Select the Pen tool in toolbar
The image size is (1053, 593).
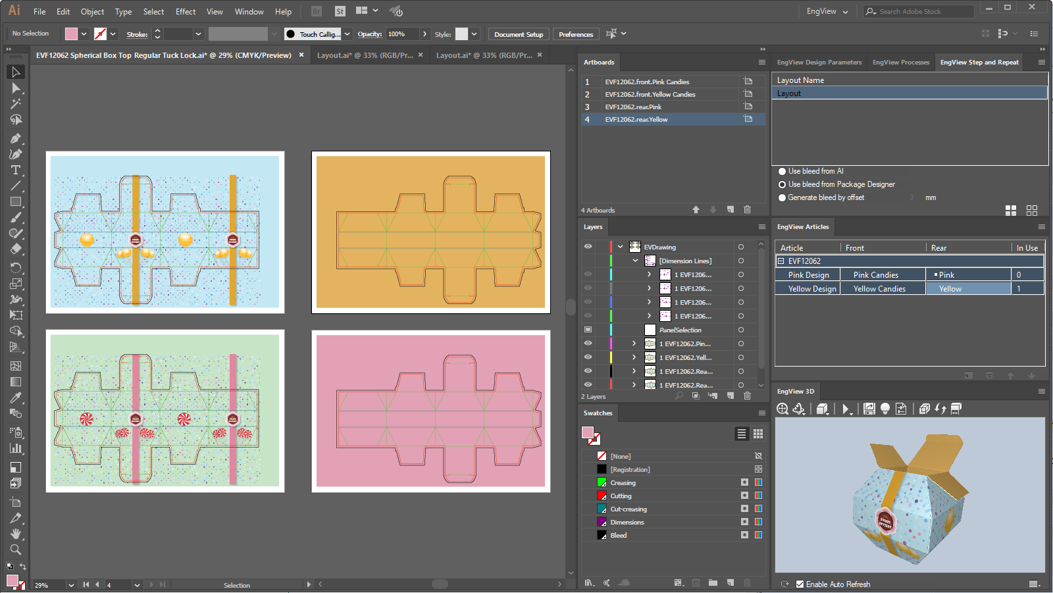[16, 138]
